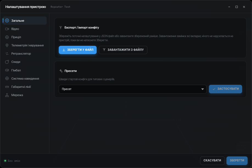Click the gimbal icon beside Гімбал
The height and width of the screenshot is (168, 252).
click(7, 70)
